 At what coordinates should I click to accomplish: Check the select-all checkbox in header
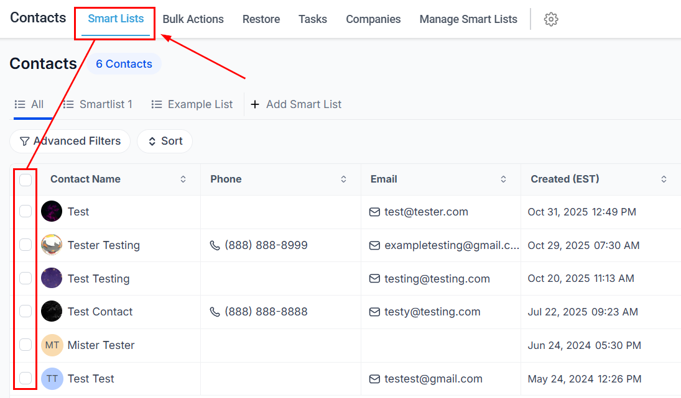[x=25, y=180]
